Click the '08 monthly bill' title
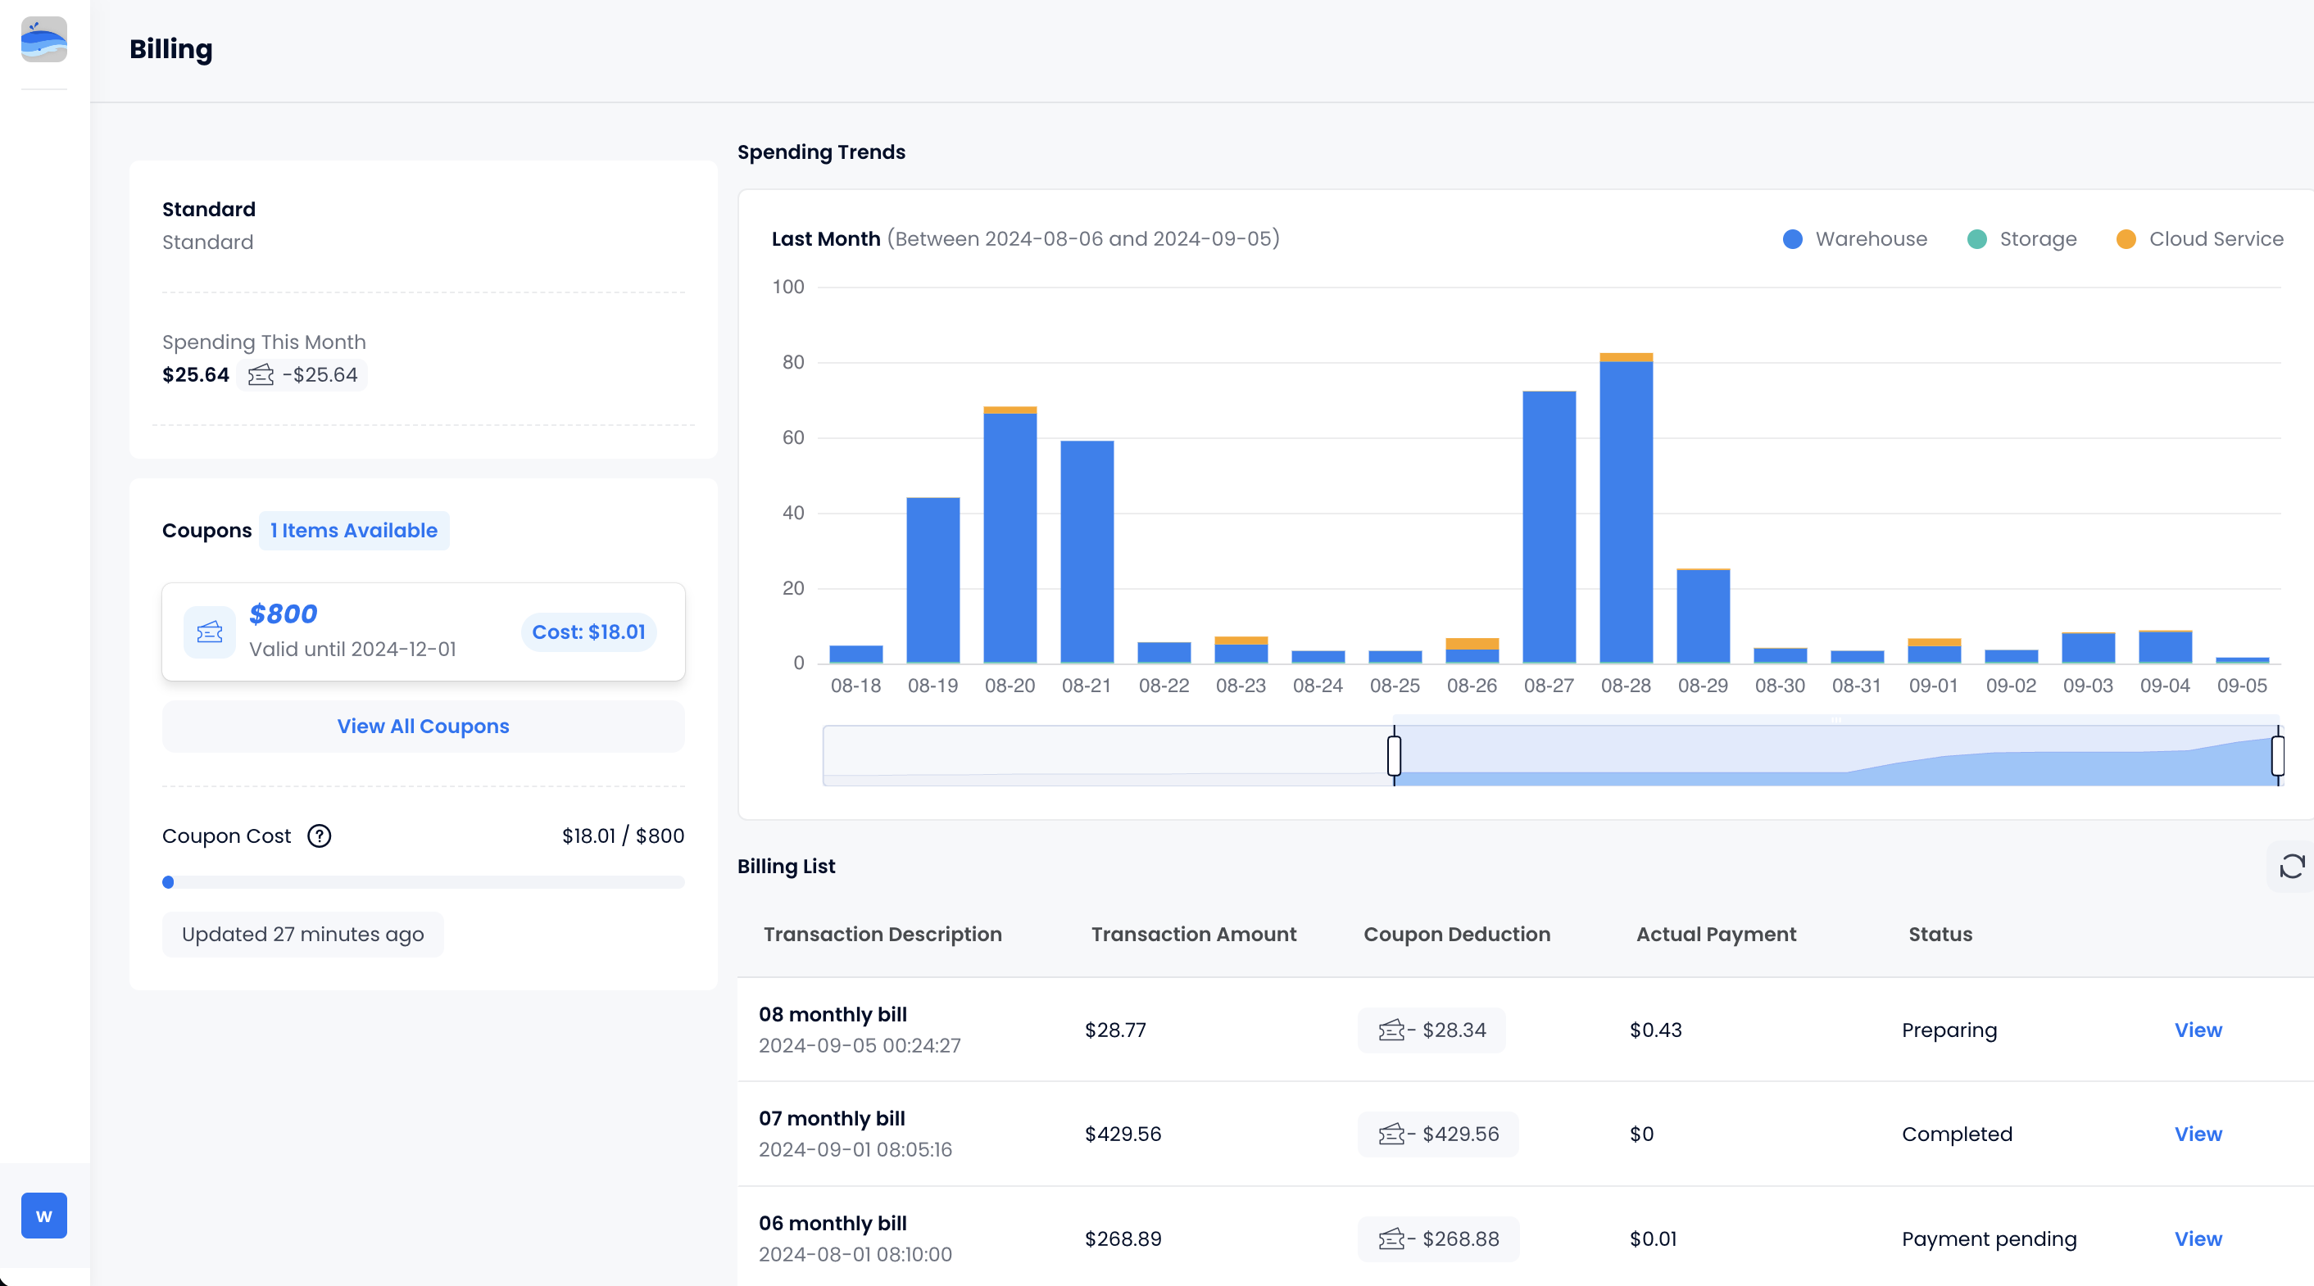2314x1286 pixels. click(x=833, y=1015)
